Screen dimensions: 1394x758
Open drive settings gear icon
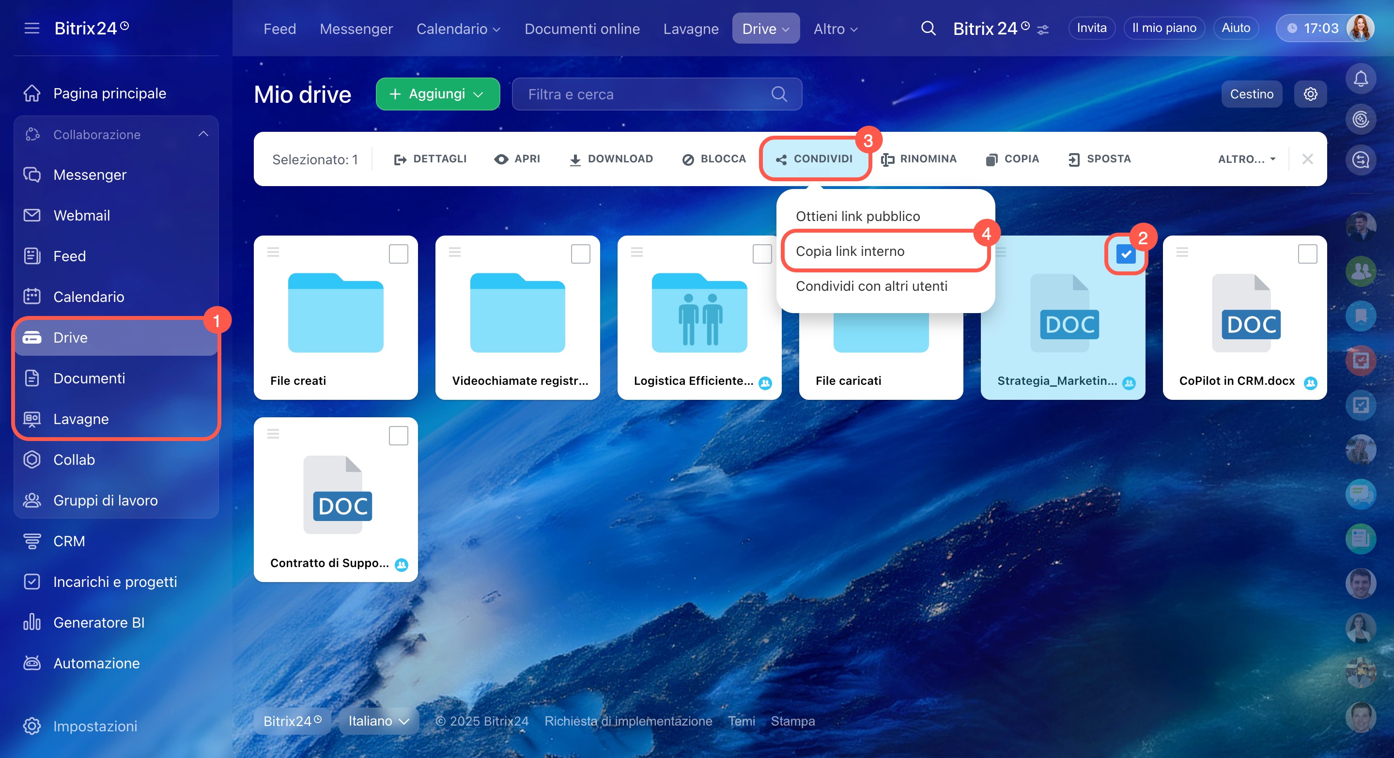coord(1310,94)
